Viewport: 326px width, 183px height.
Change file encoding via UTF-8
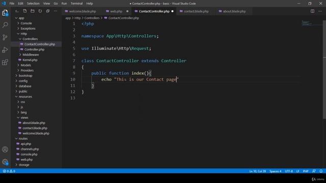pyautogui.click(x=289, y=171)
